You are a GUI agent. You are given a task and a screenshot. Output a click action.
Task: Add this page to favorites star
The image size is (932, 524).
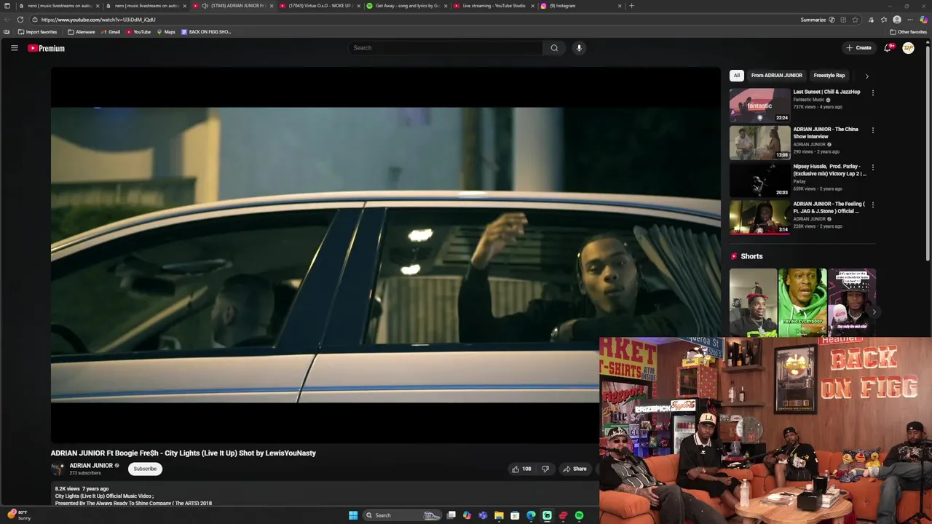pyautogui.click(x=855, y=20)
